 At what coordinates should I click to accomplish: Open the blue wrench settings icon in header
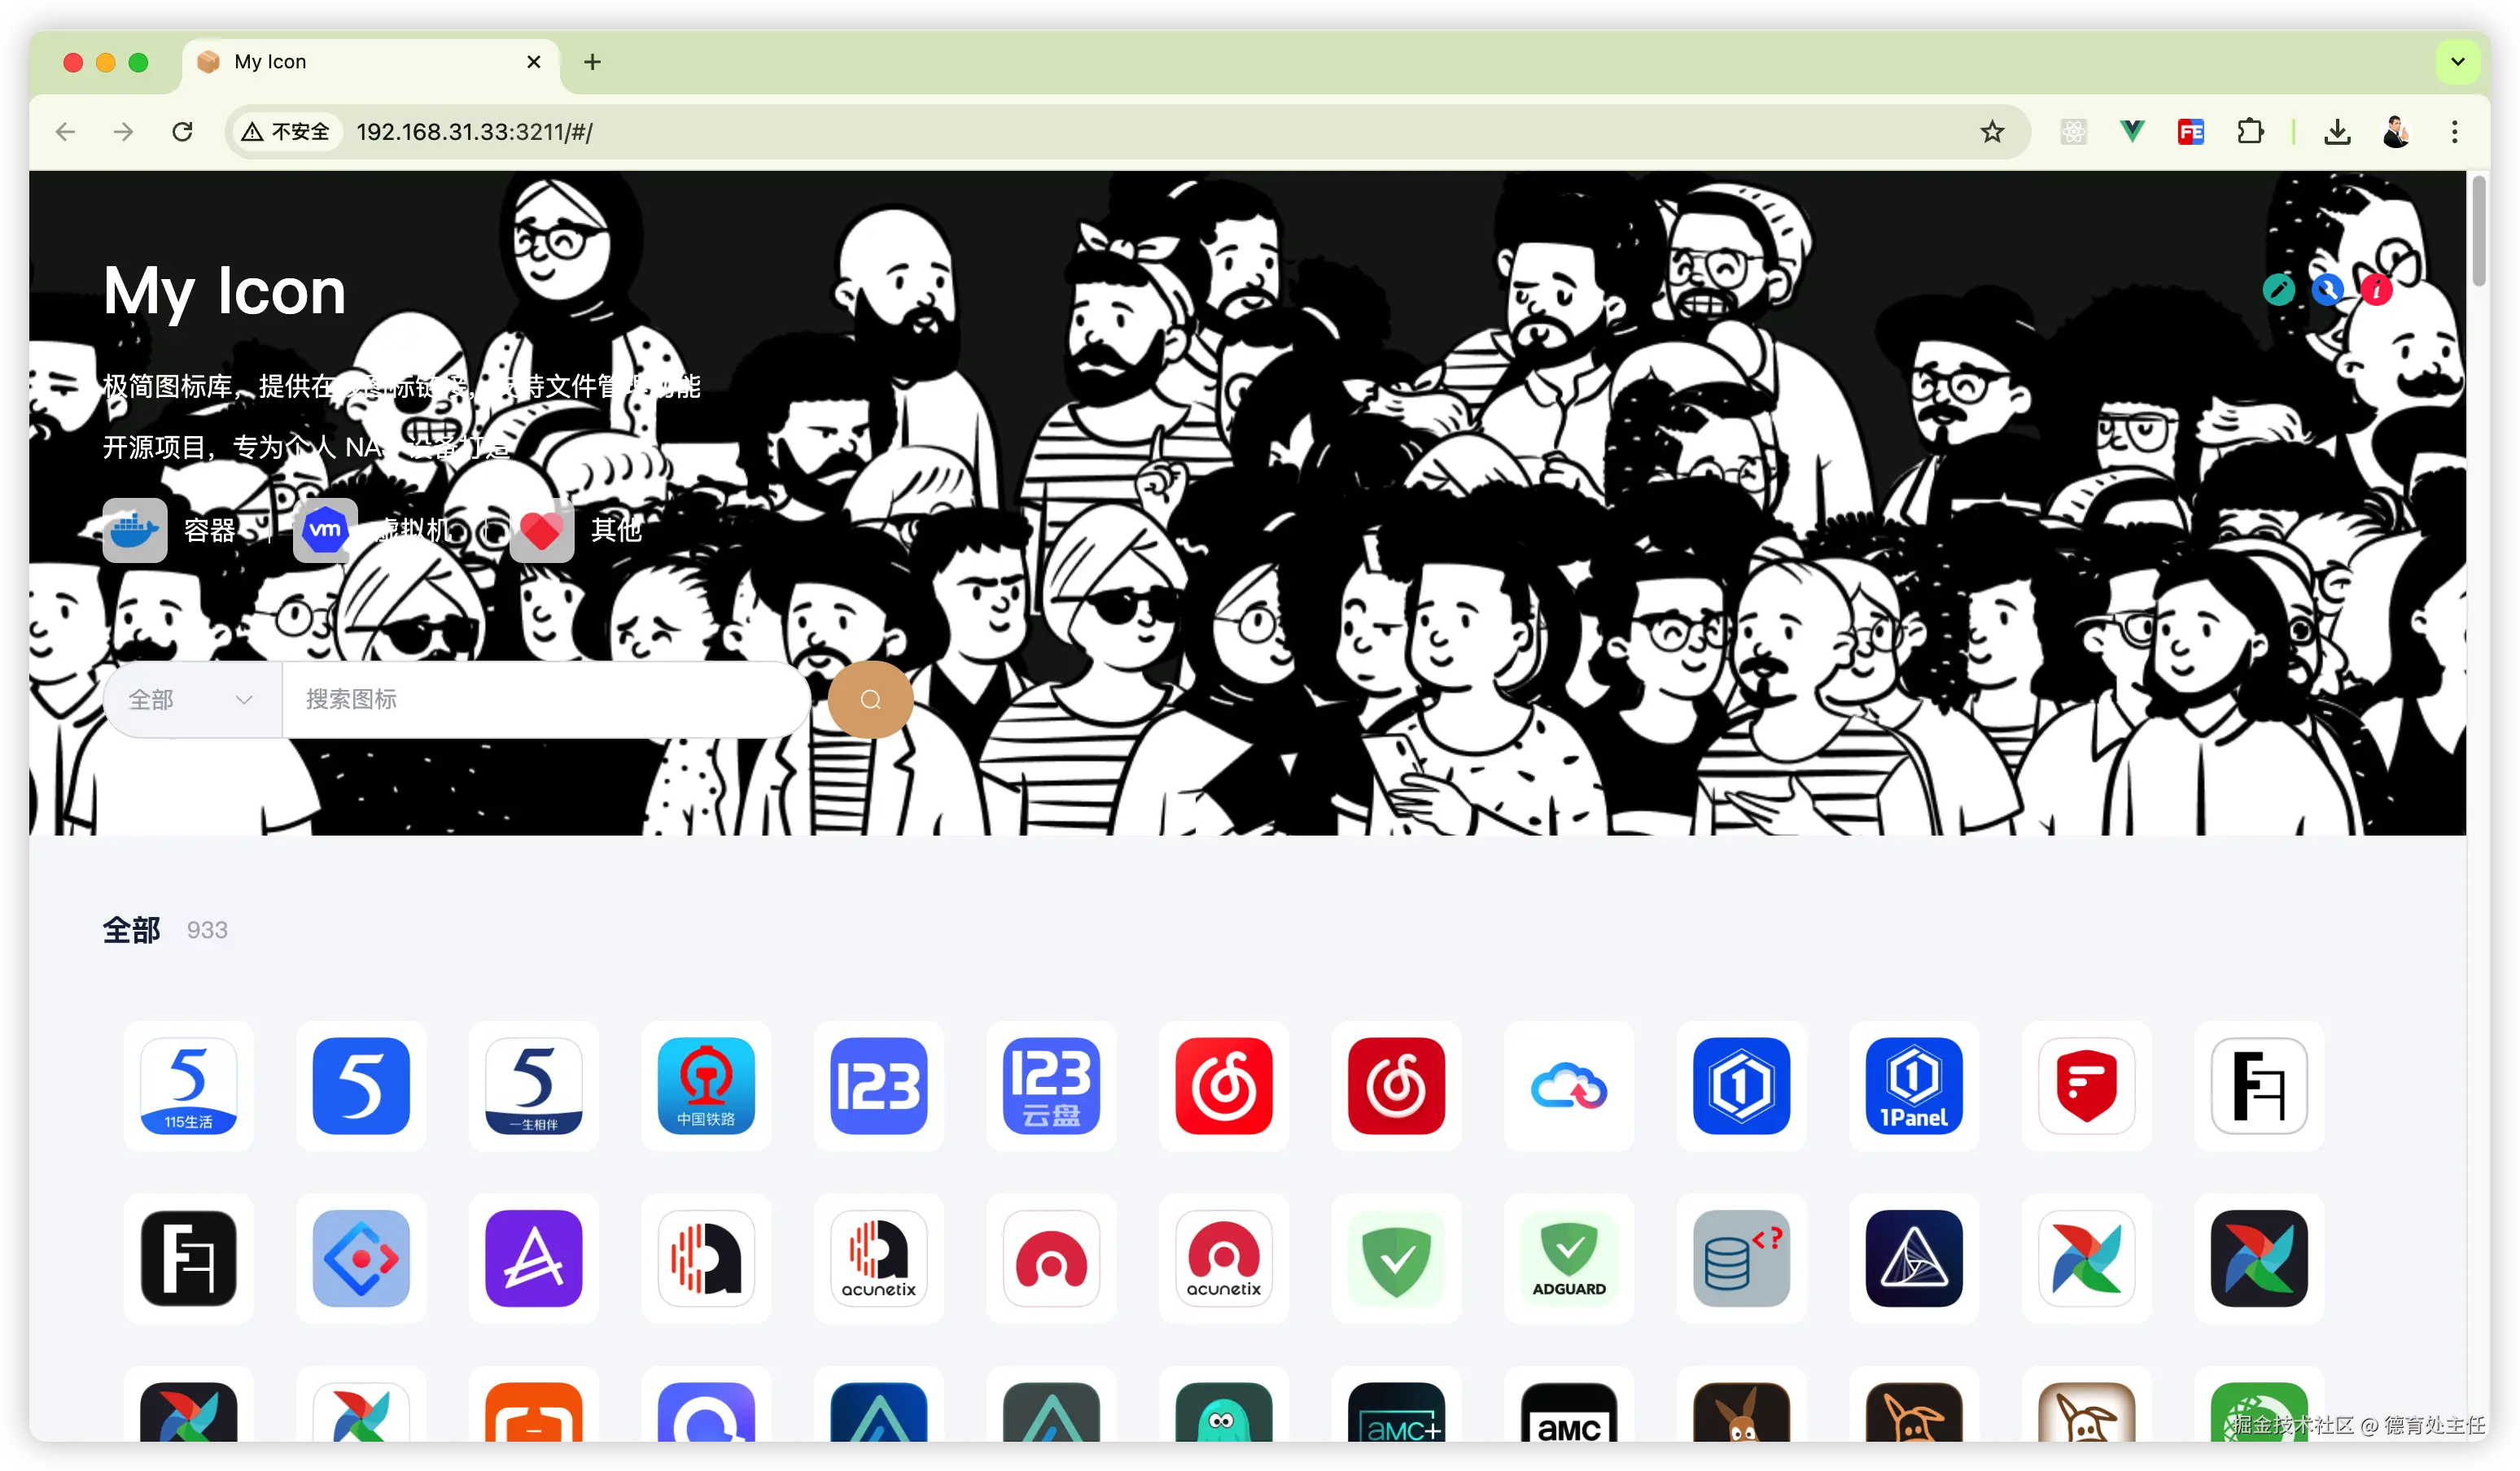click(x=2329, y=290)
